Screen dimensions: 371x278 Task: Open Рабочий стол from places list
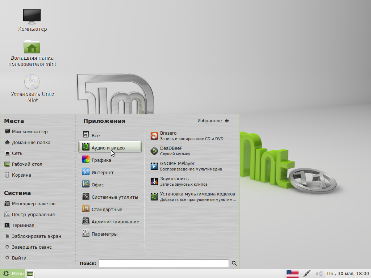click(x=24, y=164)
